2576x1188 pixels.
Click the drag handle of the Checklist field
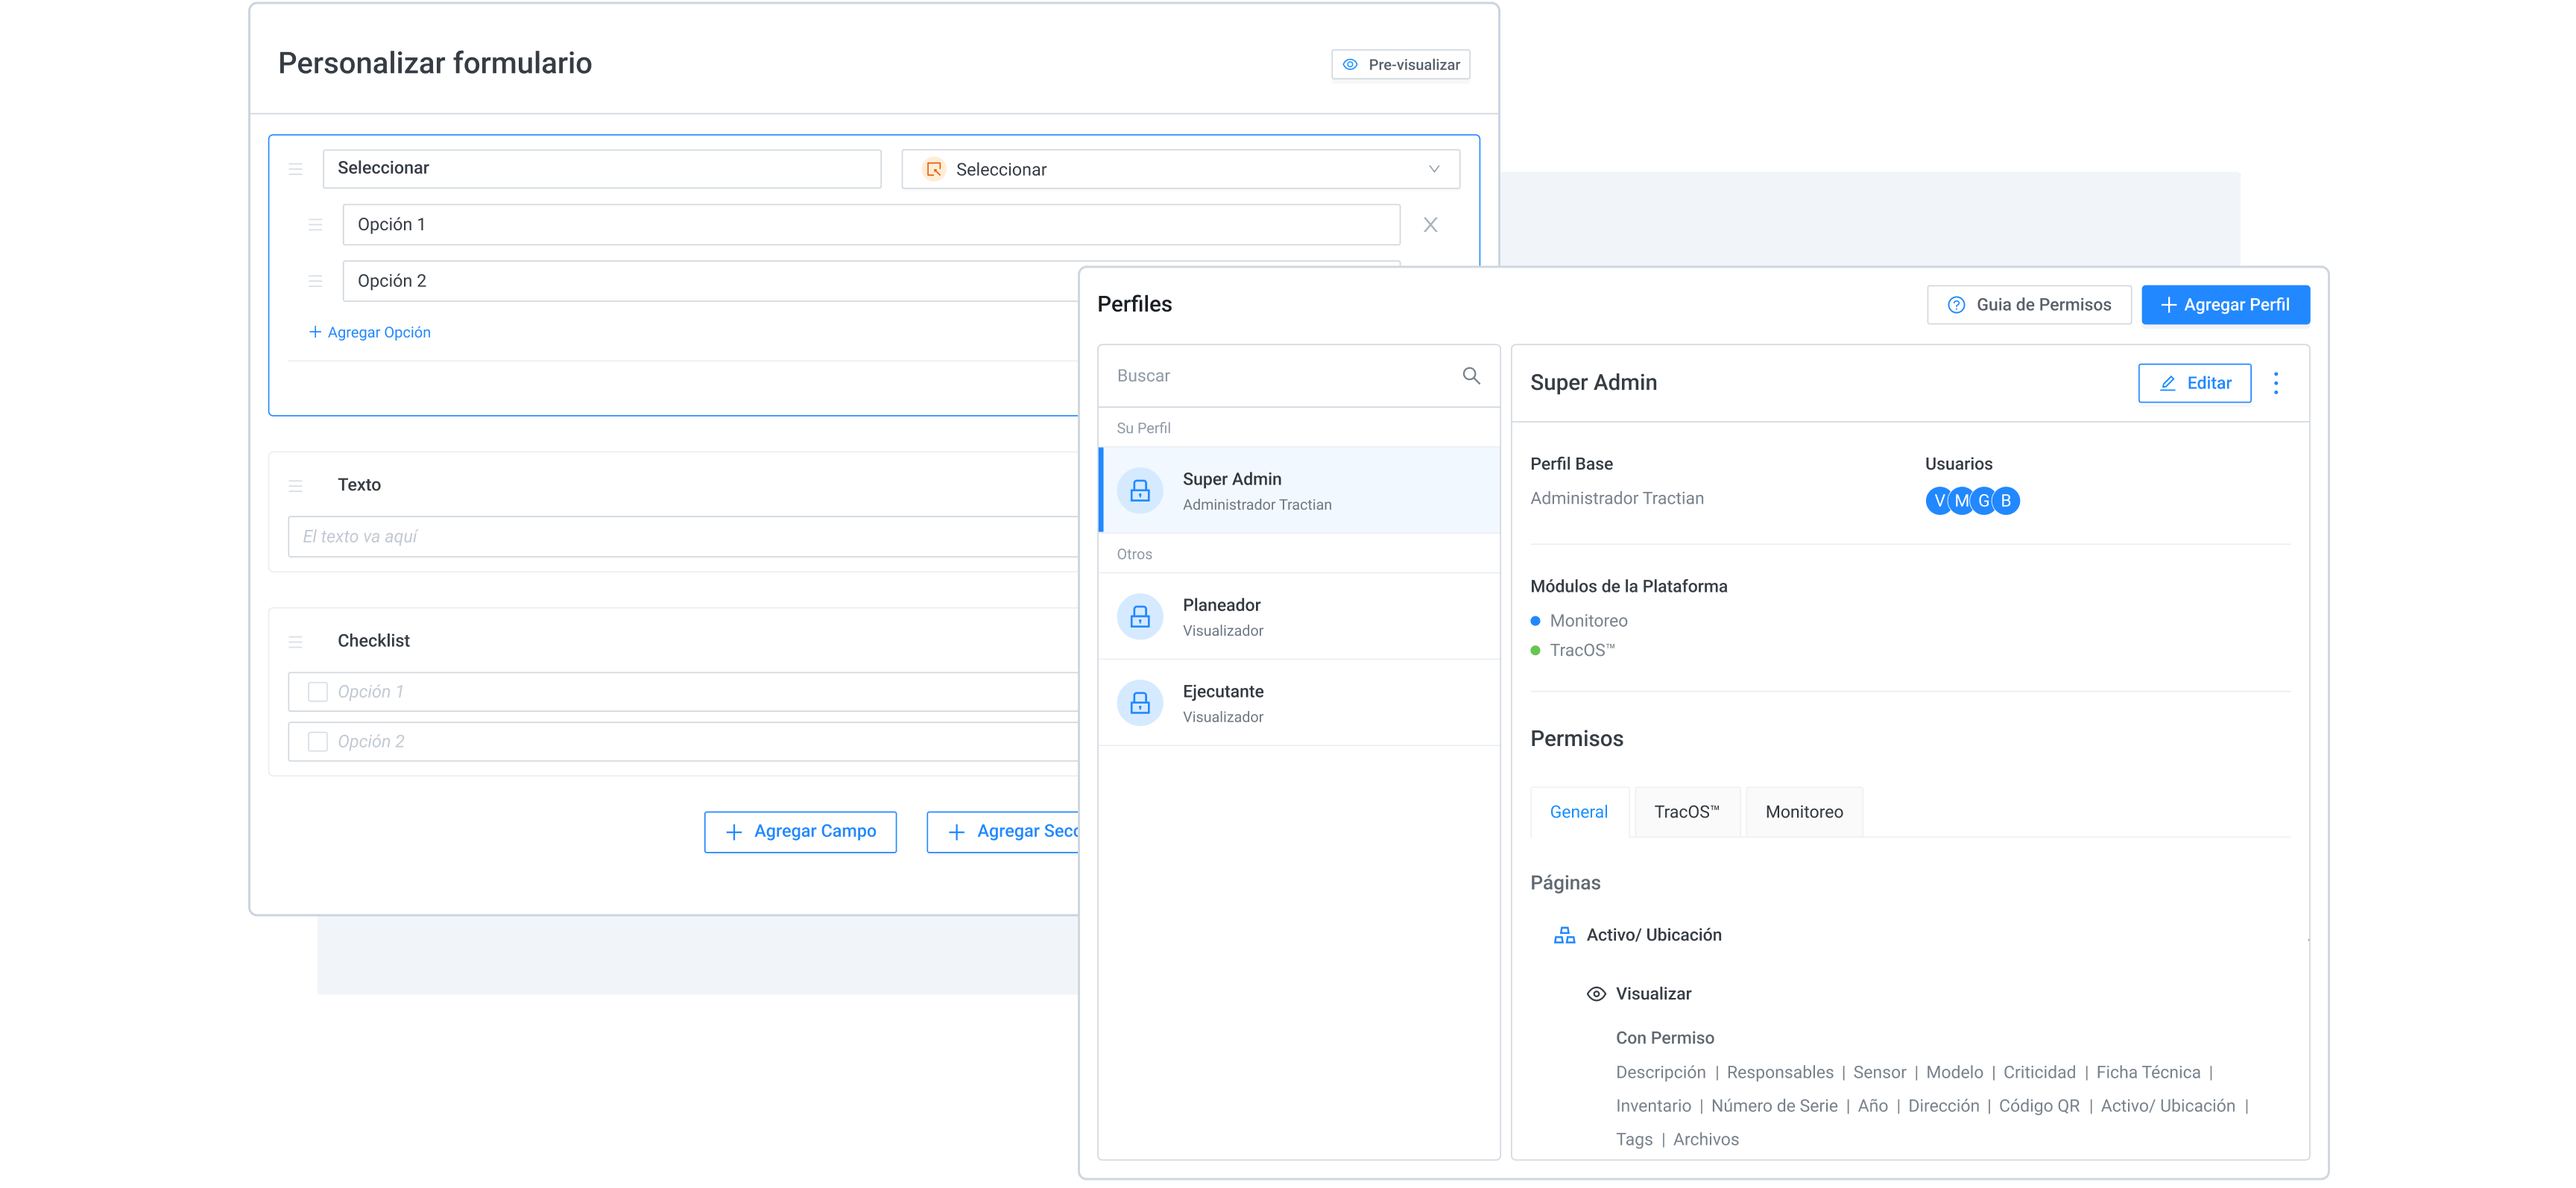295,641
